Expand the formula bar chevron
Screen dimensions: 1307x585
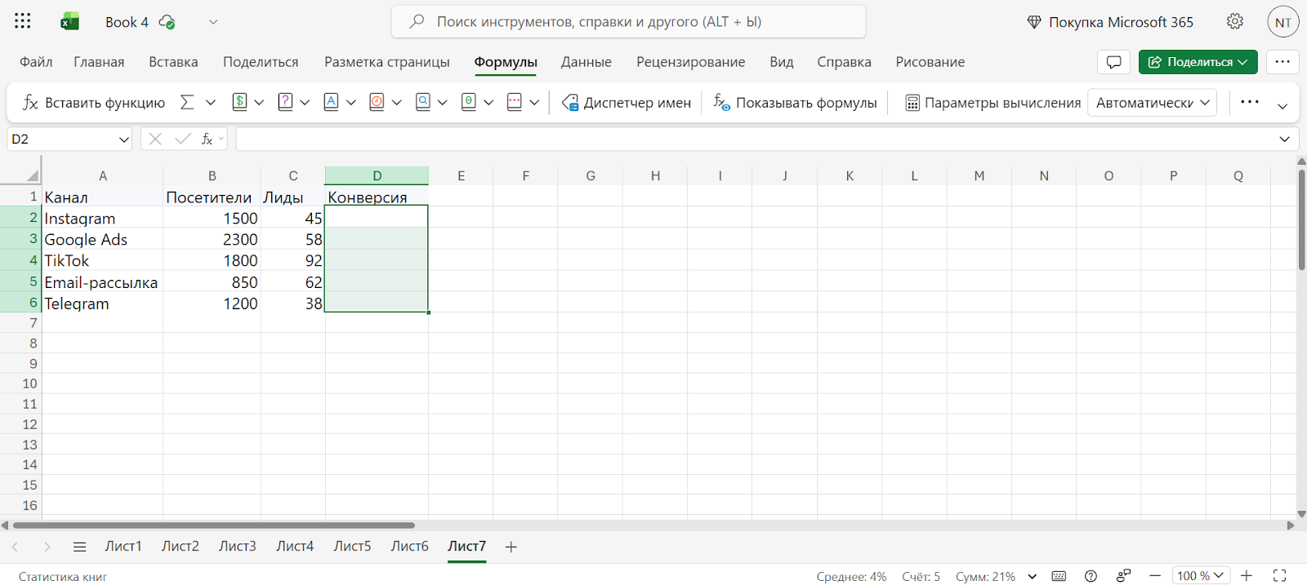click(x=1284, y=140)
